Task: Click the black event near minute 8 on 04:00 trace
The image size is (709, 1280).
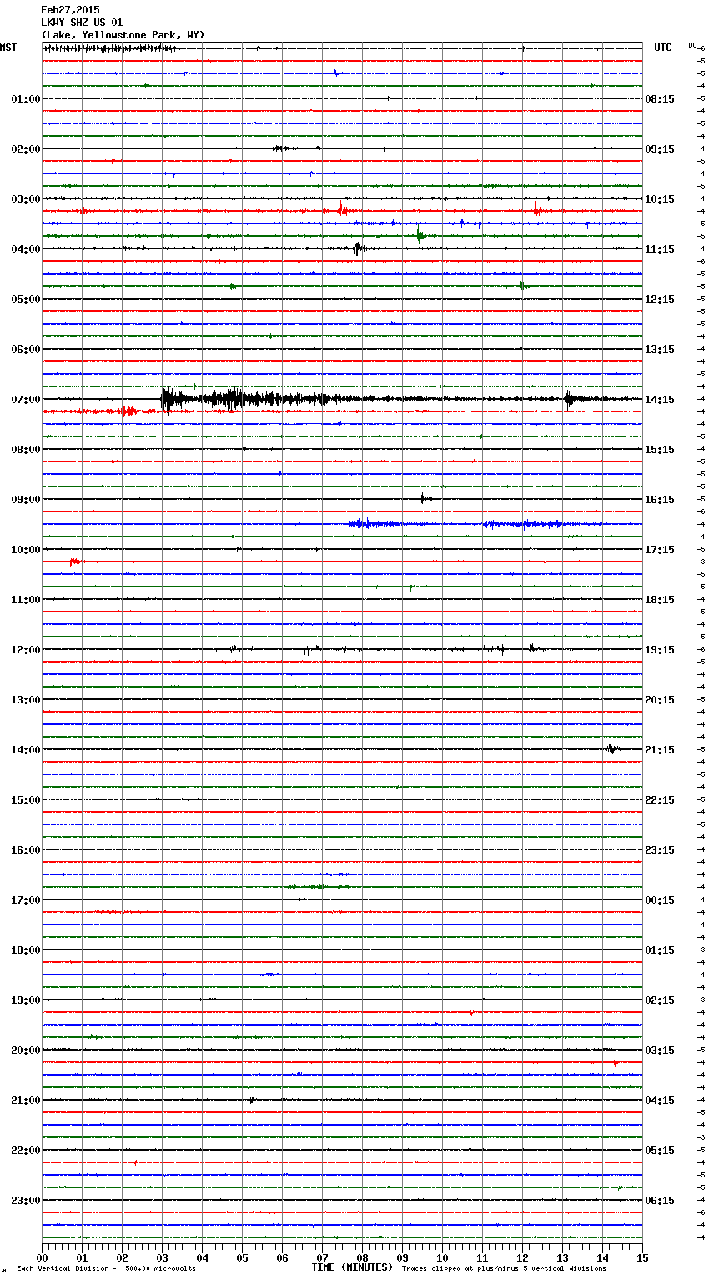Action: click(358, 249)
